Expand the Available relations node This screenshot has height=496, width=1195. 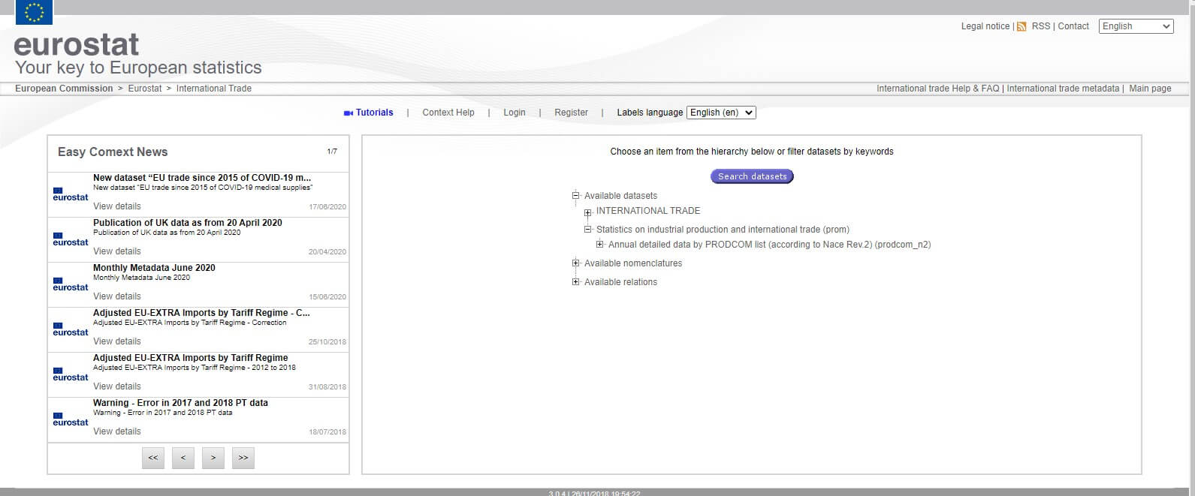coord(576,282)
